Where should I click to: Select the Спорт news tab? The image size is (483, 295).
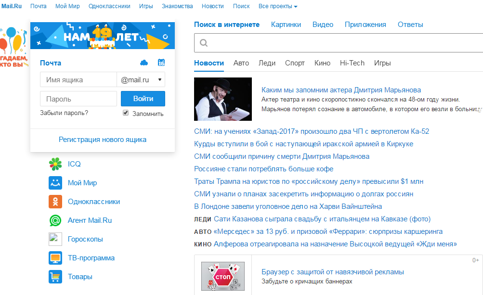click(295, 63)
